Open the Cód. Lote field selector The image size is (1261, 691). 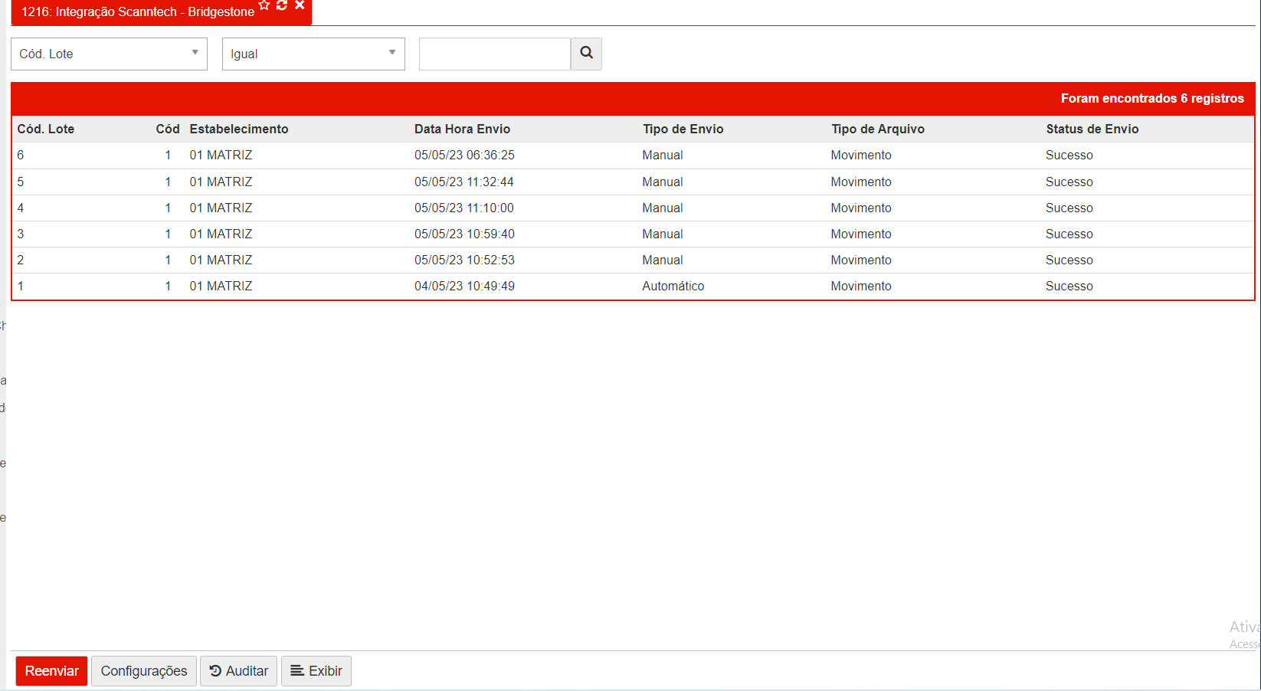(x=109, y=54)
